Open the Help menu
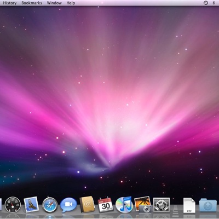The image size is (219, 219). pyautogui.click(x=71, y=3)
